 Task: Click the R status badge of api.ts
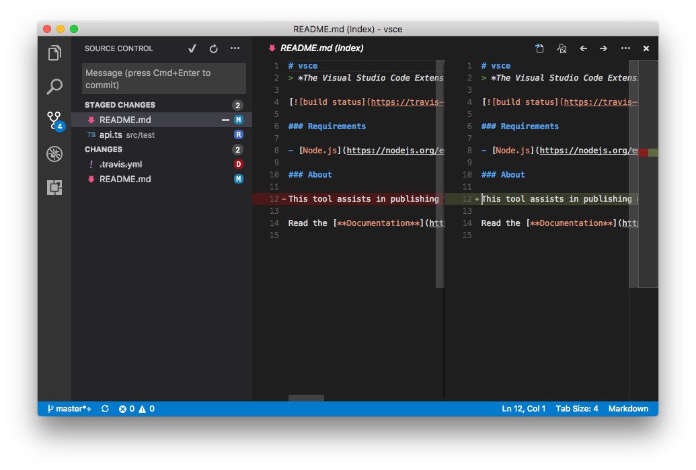[x=238, y=134]
